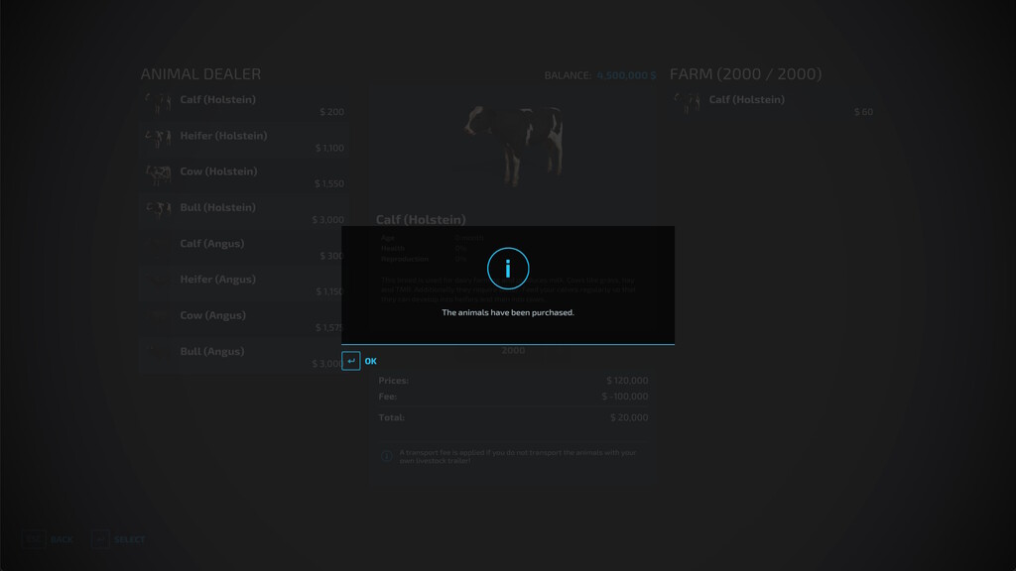This screenshot has height=571, width=1016.
Task: Select Heifer (Angus) in the dealer list
Action: click(245, 285)
